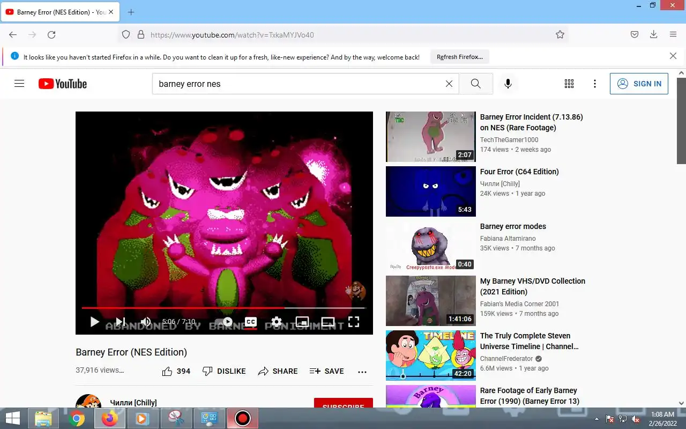Open File Explorer from taskbar
Screen dimensions: 686x429
(x=43, y=418)
